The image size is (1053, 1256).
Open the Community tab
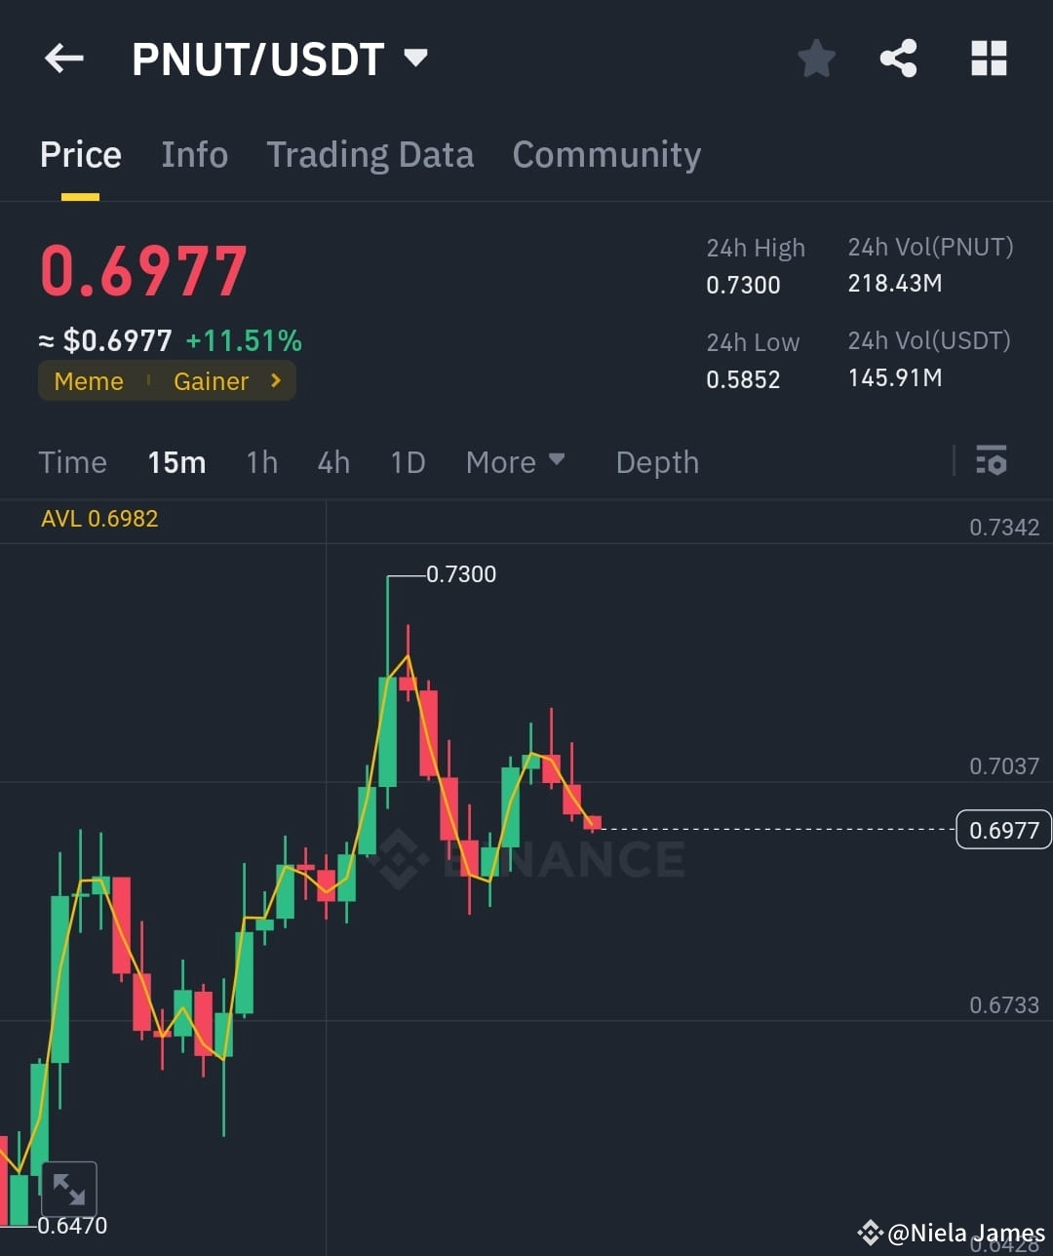pos(606,154)
